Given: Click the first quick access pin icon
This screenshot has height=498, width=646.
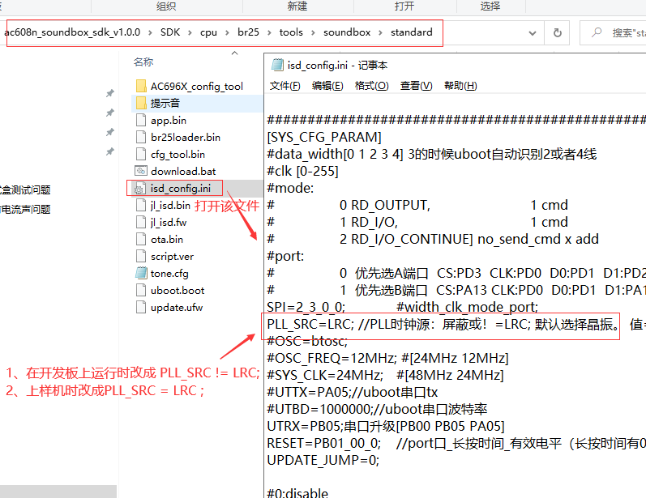Looking at the screenshot, I should (x=110, y=93).
